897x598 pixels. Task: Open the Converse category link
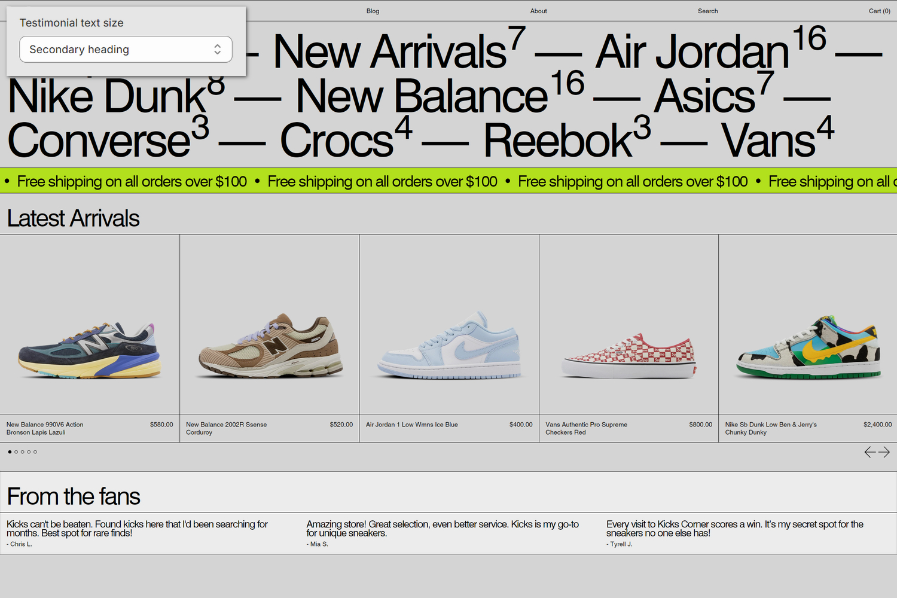97,139
